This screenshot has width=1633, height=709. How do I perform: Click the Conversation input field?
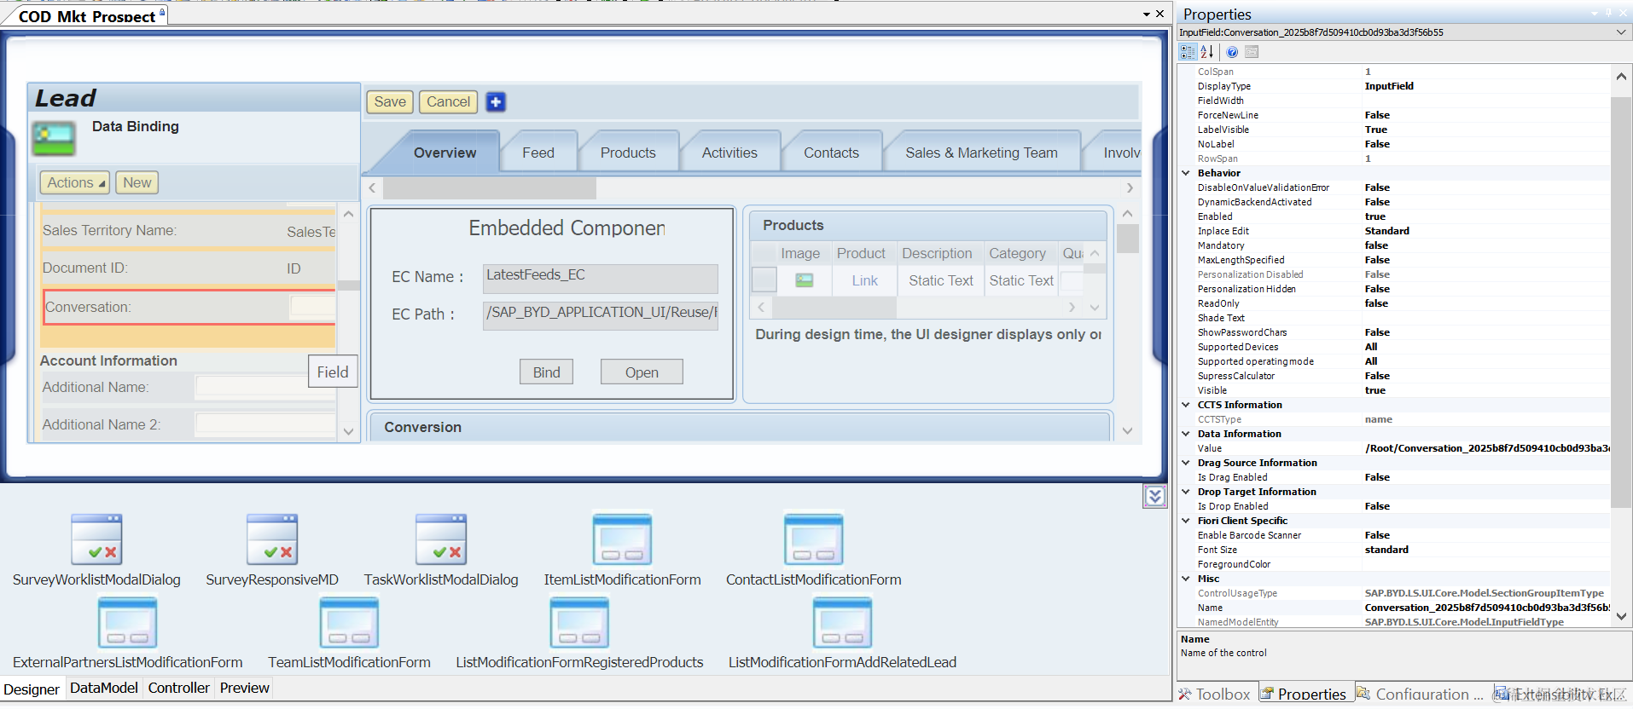click(x=312, y=307)
